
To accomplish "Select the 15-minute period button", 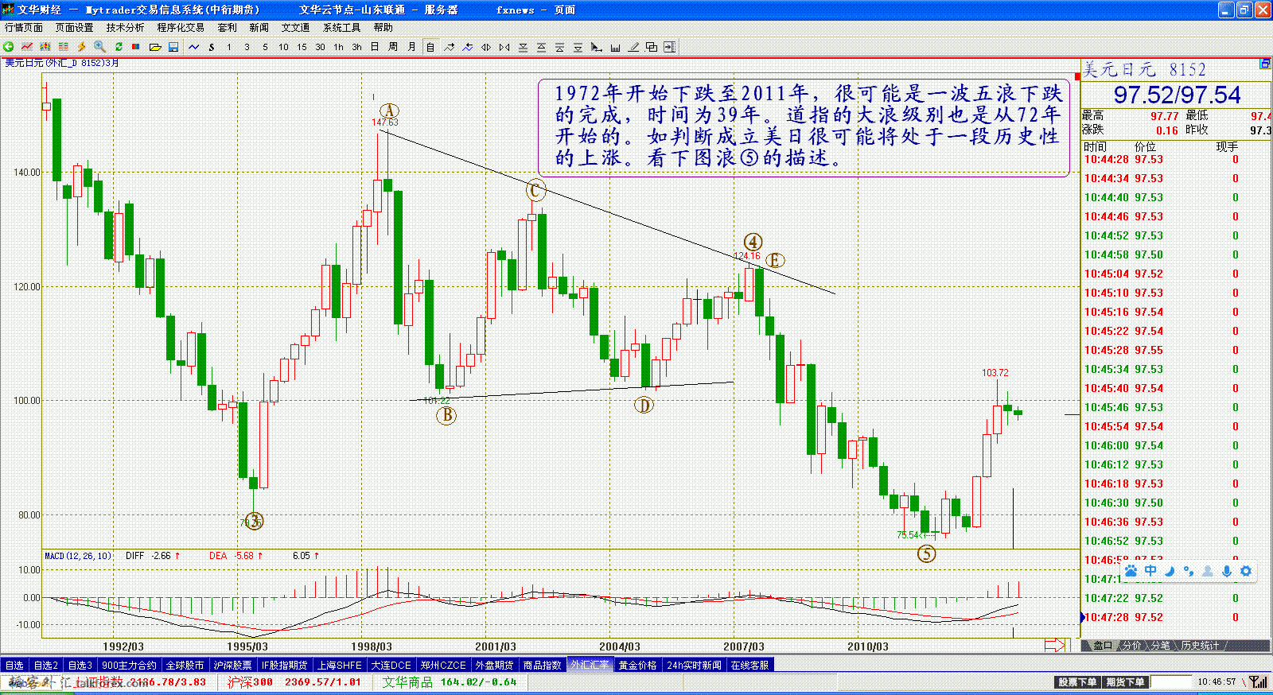I will (x=302, y=47).
